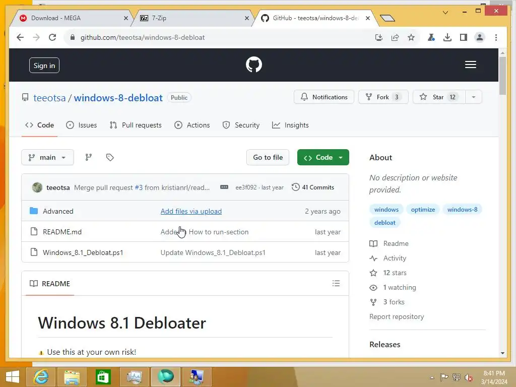Screen dimensions: 516x387
Task: Close the 7-Zip browser tab
Action: [247, 18]
